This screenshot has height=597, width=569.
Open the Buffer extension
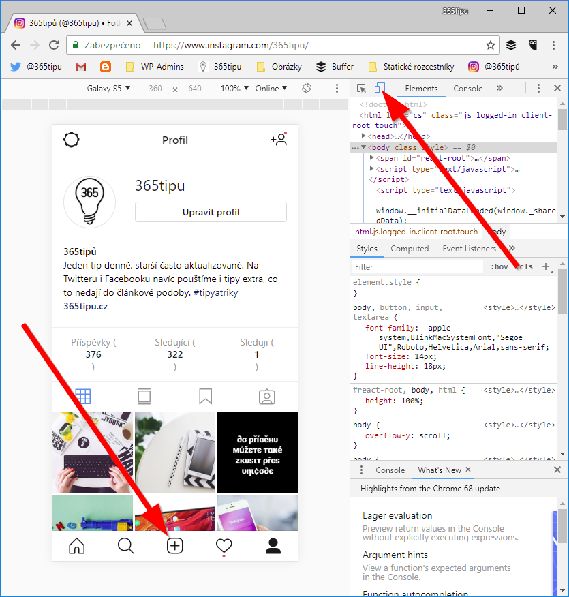(x=511, y=45)
